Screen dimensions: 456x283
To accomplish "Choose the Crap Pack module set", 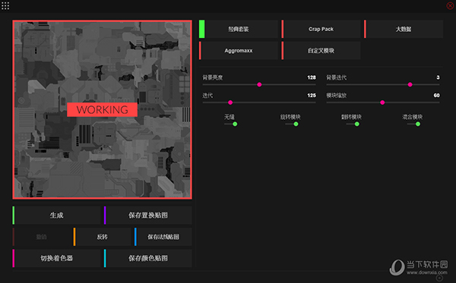I will [x=321, y=29].
